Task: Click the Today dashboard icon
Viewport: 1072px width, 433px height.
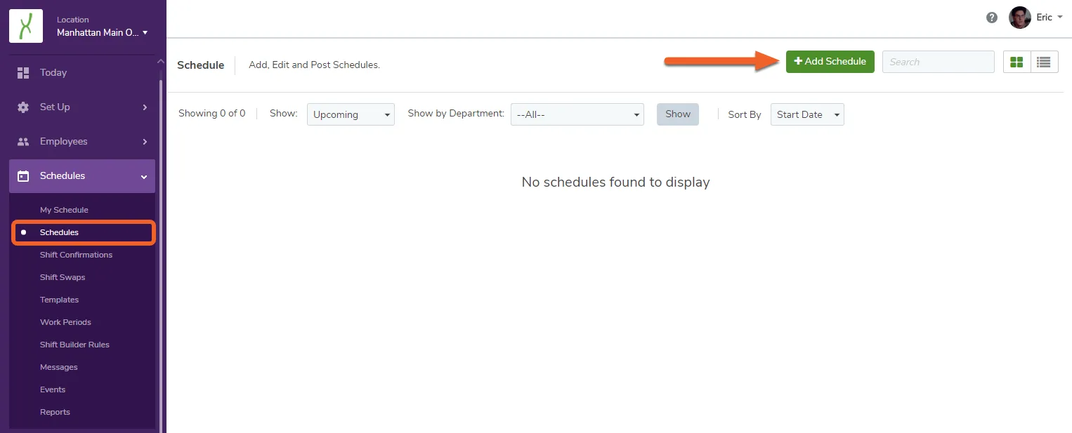Action: pyautogui.click(x=23, y=72)
